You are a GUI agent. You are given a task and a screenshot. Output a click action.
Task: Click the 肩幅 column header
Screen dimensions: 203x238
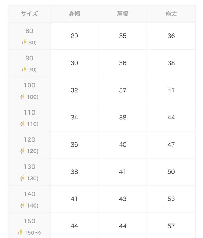[x=123, y=14]
